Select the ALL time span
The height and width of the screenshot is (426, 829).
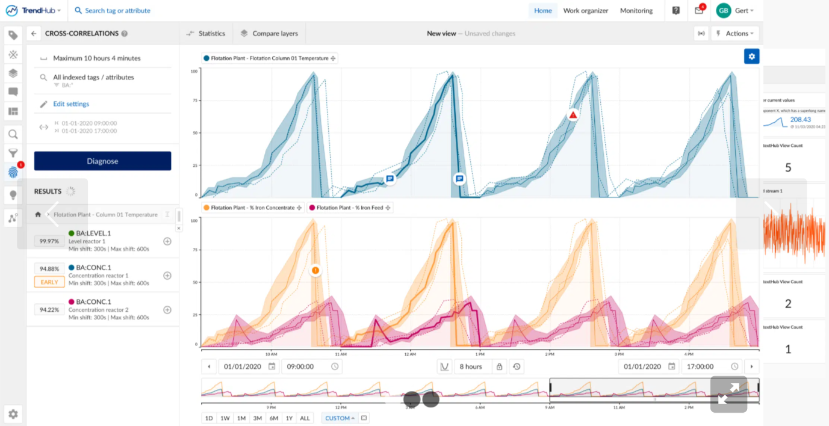coord(305,418)
